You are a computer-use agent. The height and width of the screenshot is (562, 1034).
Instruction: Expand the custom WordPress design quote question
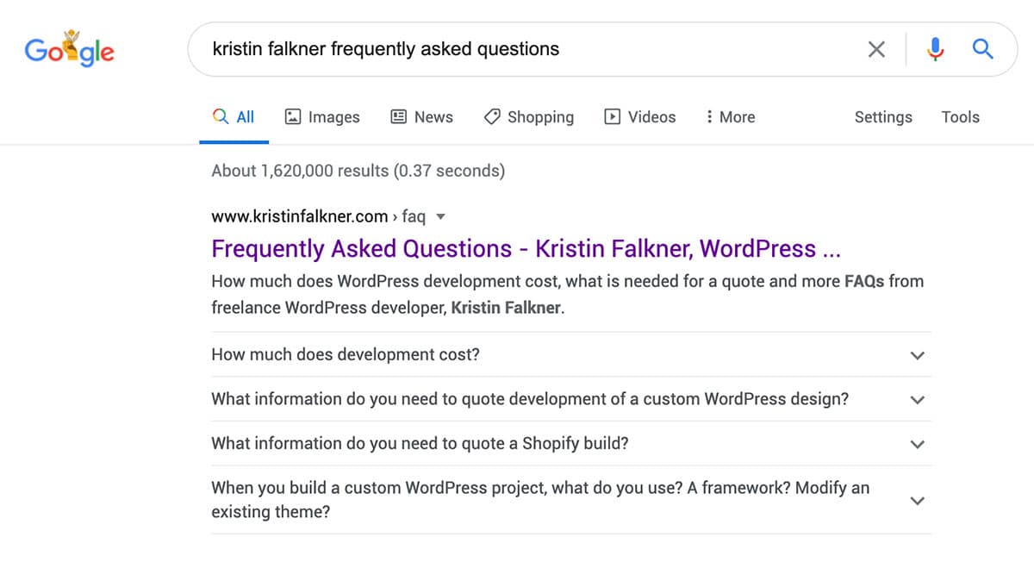570,399
